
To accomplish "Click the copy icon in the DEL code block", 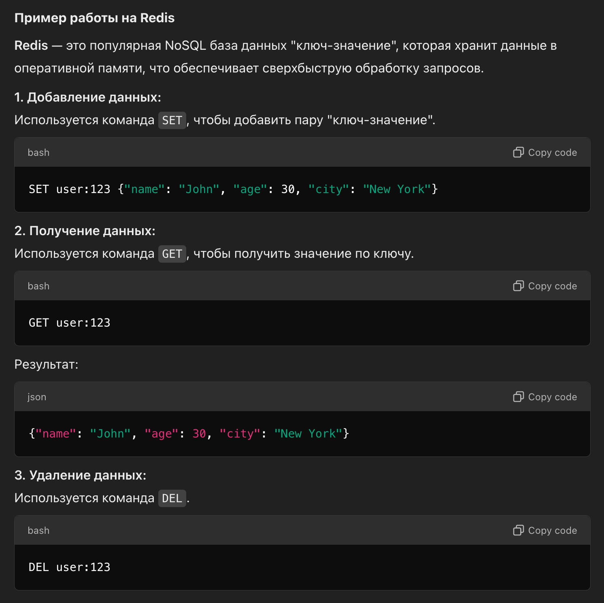I will (x=518, y=530).
